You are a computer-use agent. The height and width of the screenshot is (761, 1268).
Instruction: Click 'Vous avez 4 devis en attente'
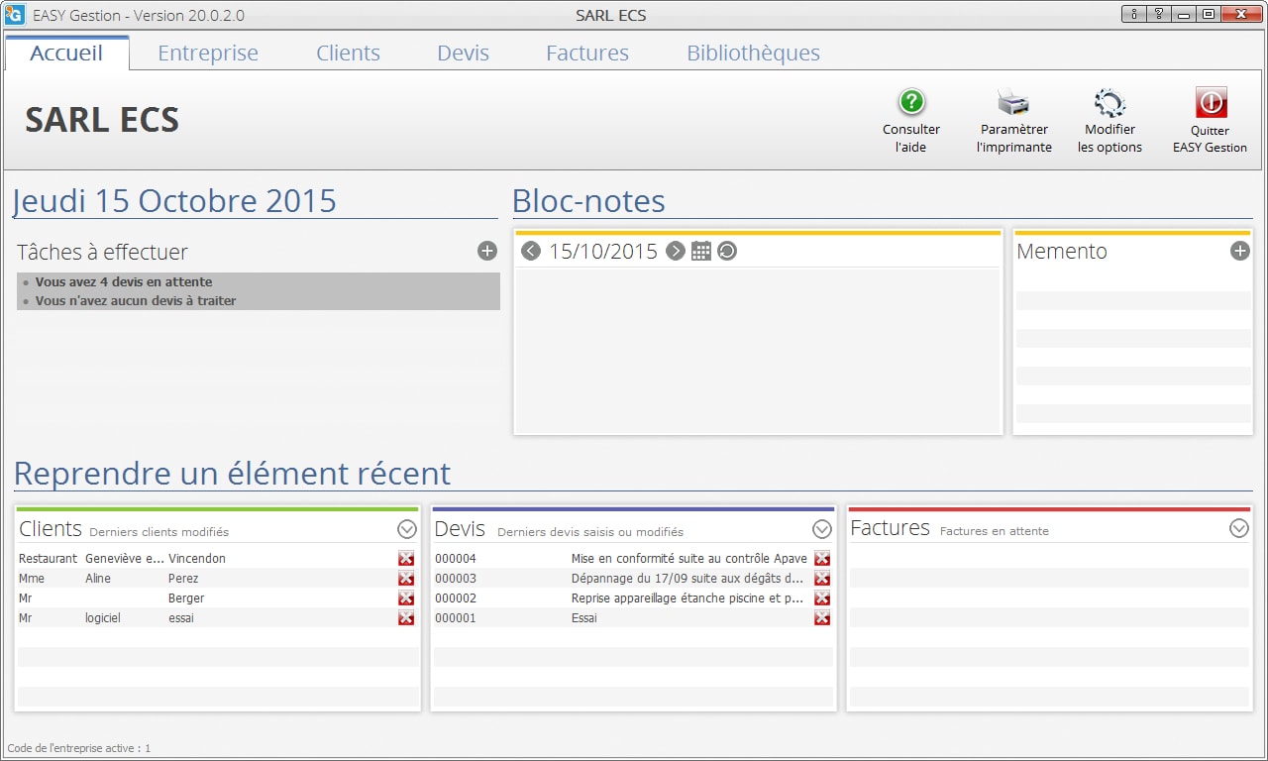click(x=124, y=282)
